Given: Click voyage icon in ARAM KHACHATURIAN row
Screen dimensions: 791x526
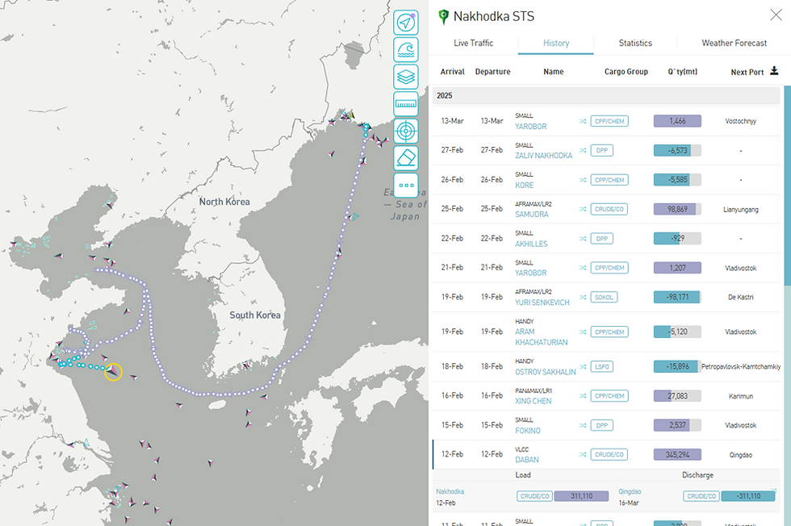Looking at the screenshot, I should click(x=583, y=332).
